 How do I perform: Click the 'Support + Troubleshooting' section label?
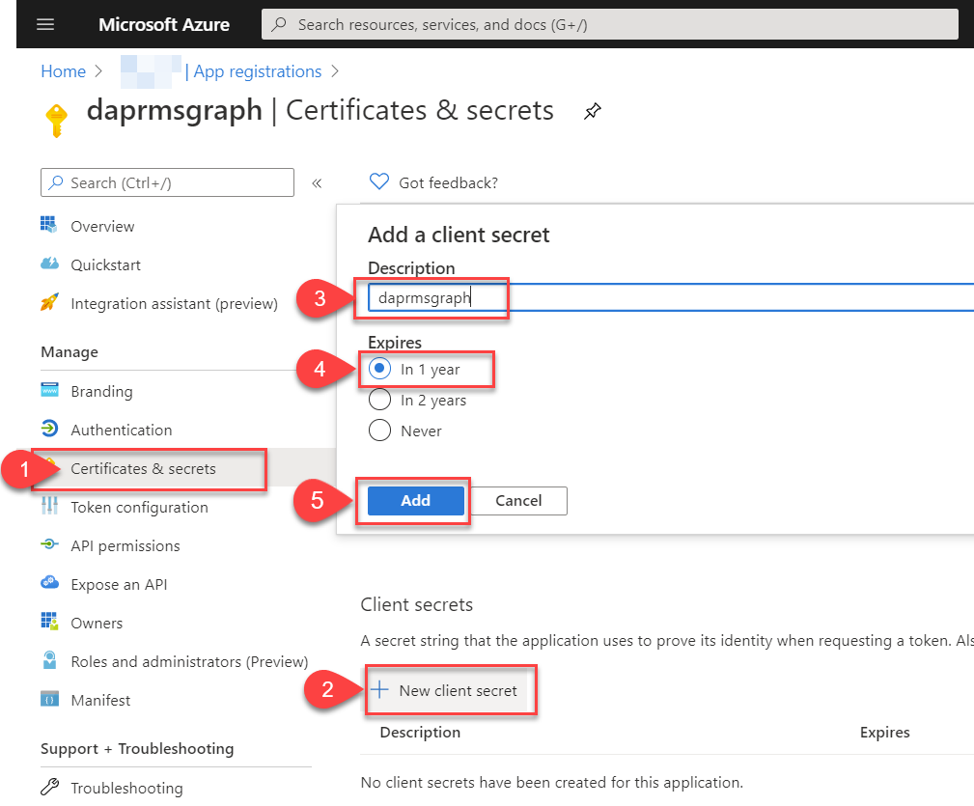click(137, 749)
